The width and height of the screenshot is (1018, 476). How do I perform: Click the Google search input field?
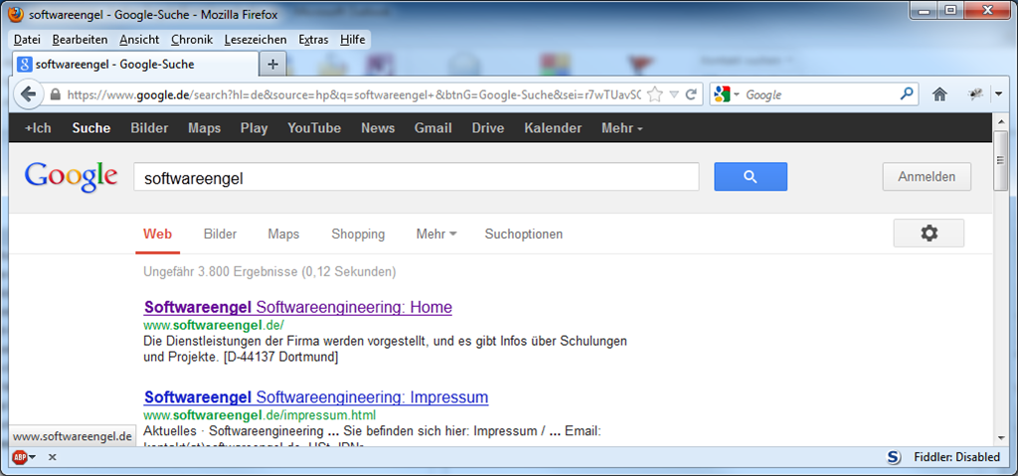(x=417, y=177)
